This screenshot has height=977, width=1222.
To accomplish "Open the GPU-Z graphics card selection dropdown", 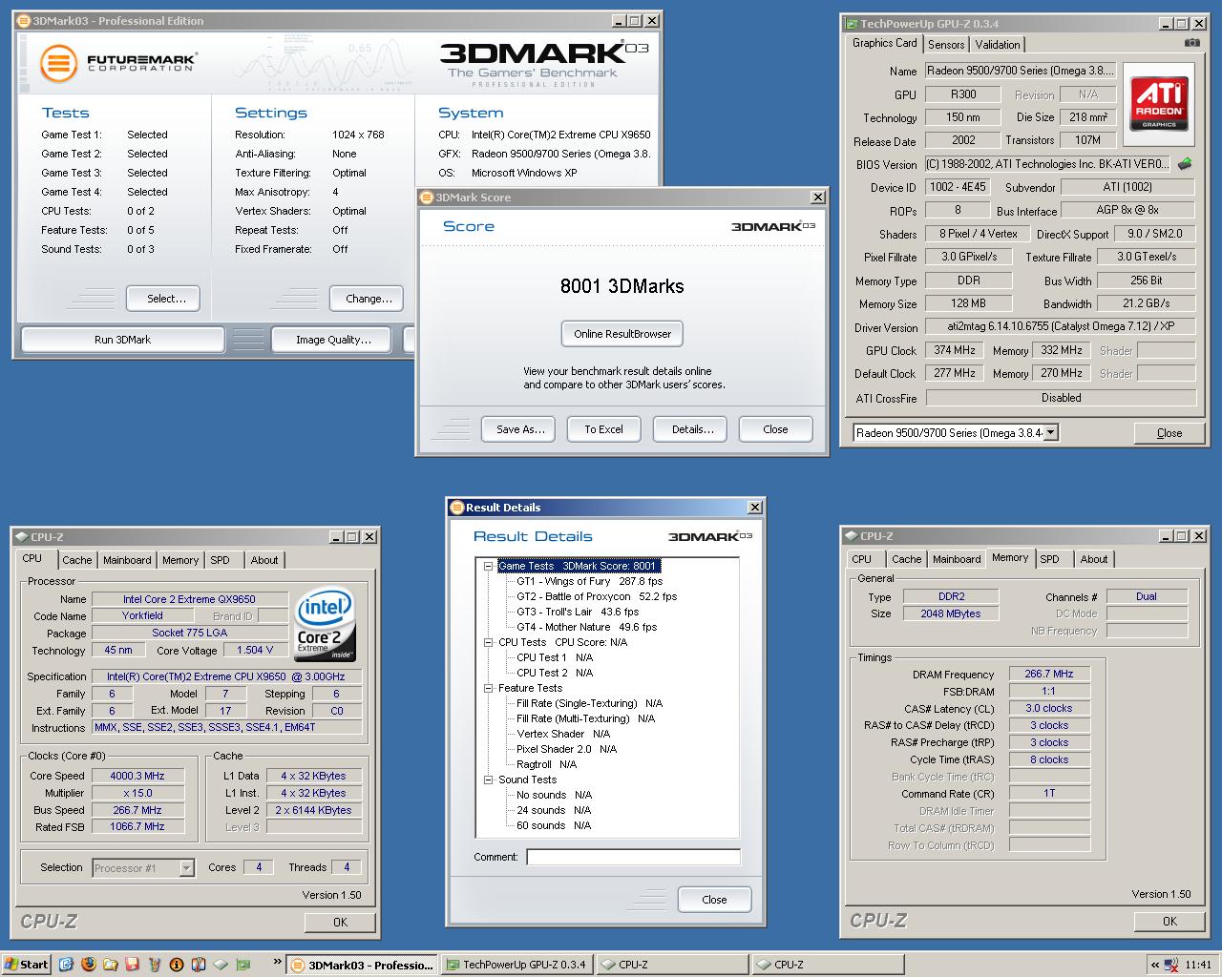I will pyautogui.click(x=1051, y=432).
